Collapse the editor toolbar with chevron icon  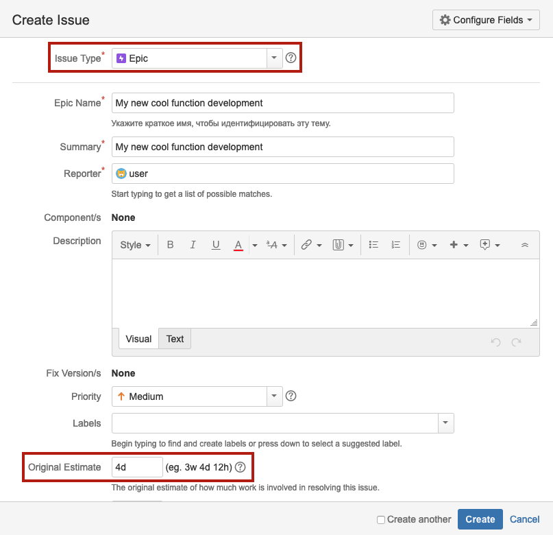click(525, 245)
